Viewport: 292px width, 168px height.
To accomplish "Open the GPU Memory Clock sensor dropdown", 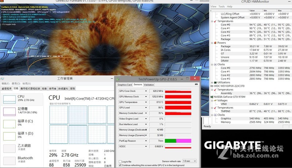I will 146,97.
